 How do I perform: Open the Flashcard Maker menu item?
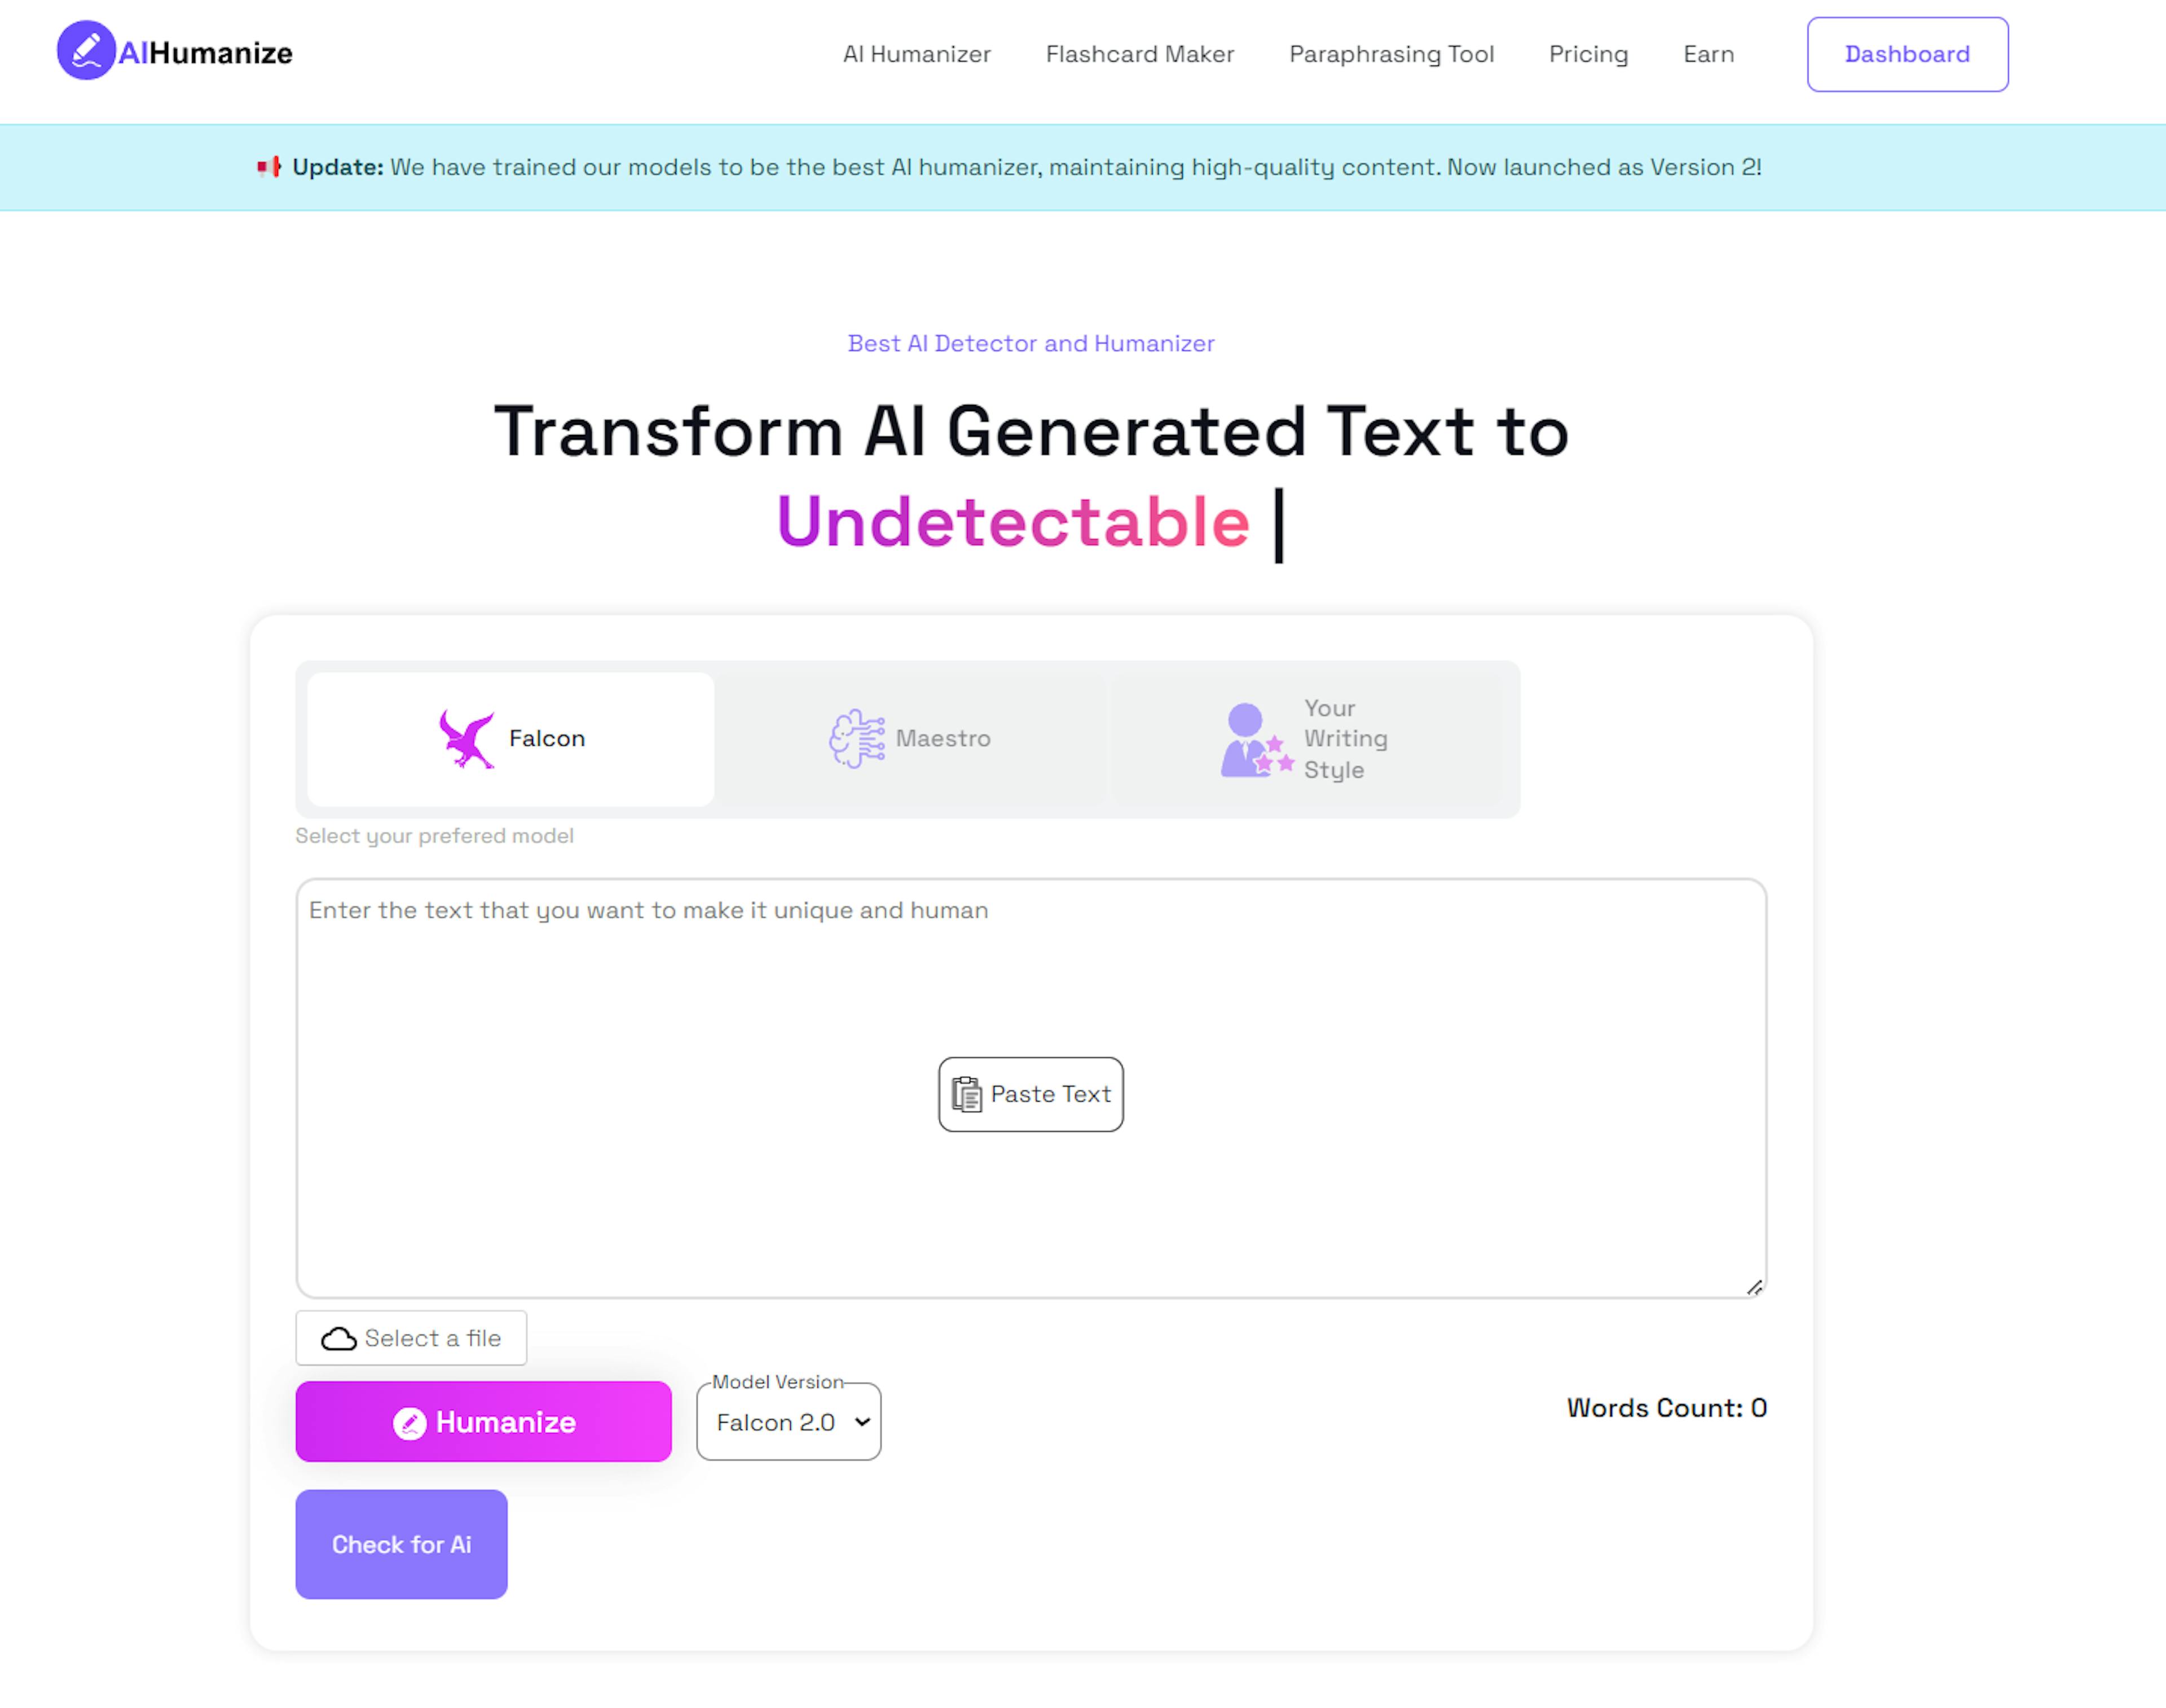1140,54
